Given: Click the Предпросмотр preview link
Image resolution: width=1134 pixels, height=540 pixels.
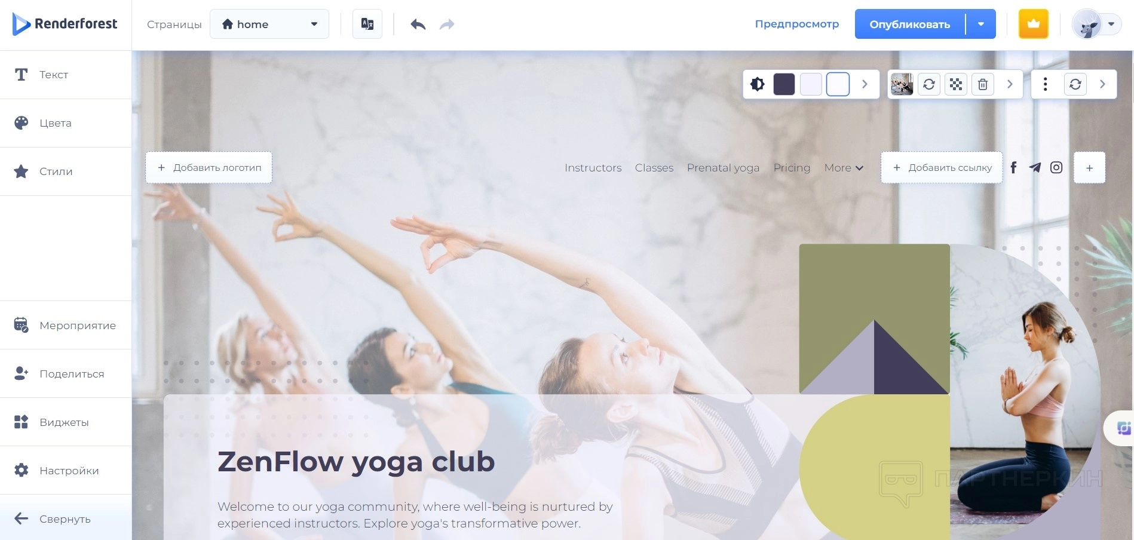Looking at the screenshot, I should pos(796,24).
